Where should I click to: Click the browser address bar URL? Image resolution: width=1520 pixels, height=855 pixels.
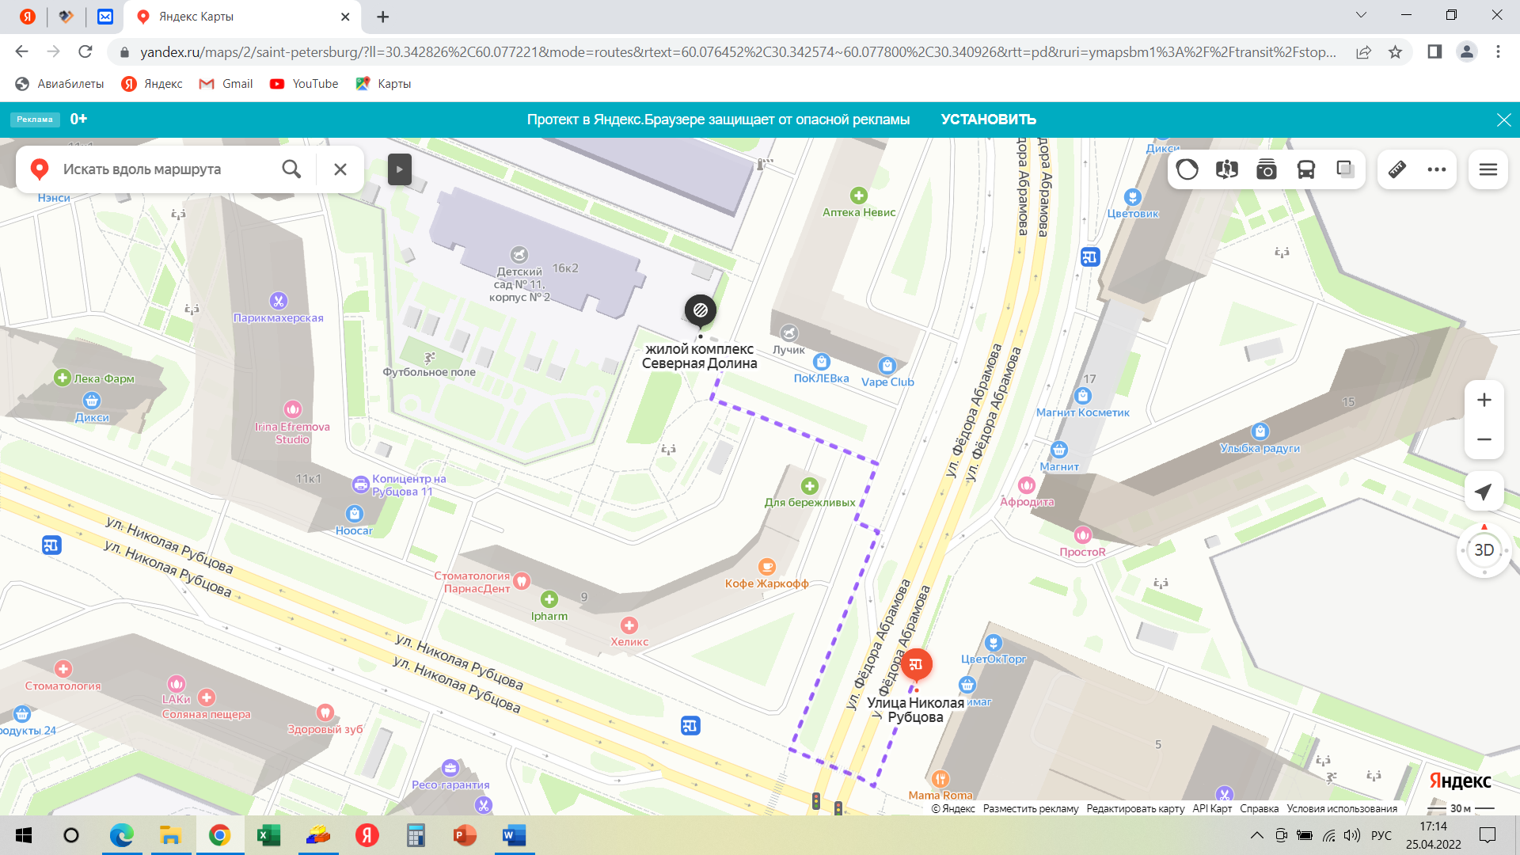(x=736, y=52)
